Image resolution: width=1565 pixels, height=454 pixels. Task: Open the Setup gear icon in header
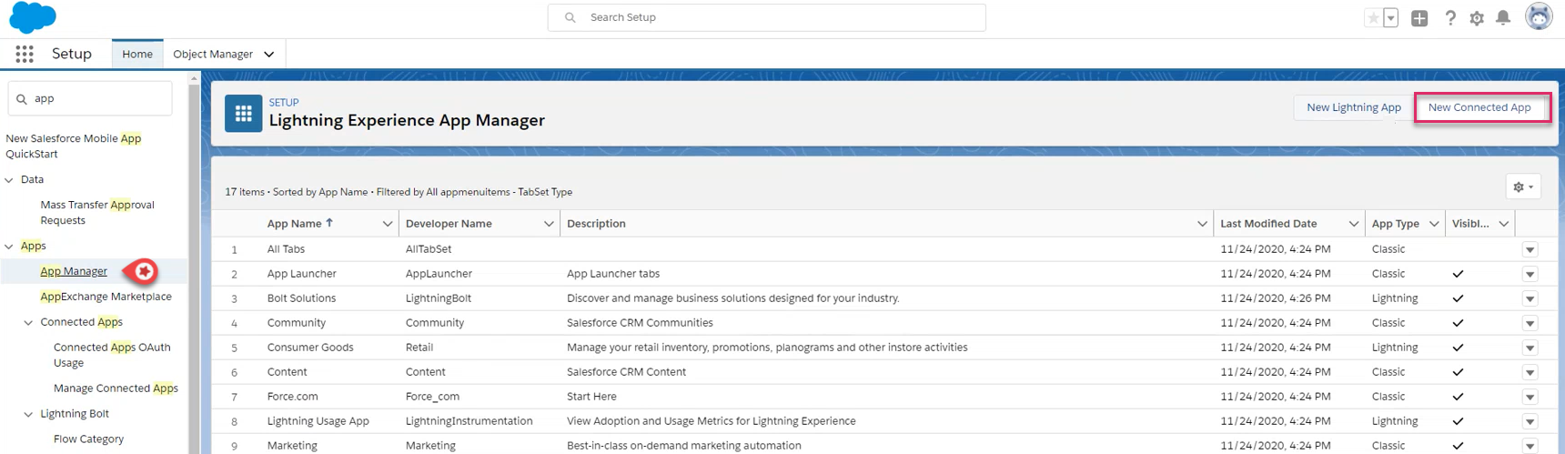click(x=1477, y=18)
